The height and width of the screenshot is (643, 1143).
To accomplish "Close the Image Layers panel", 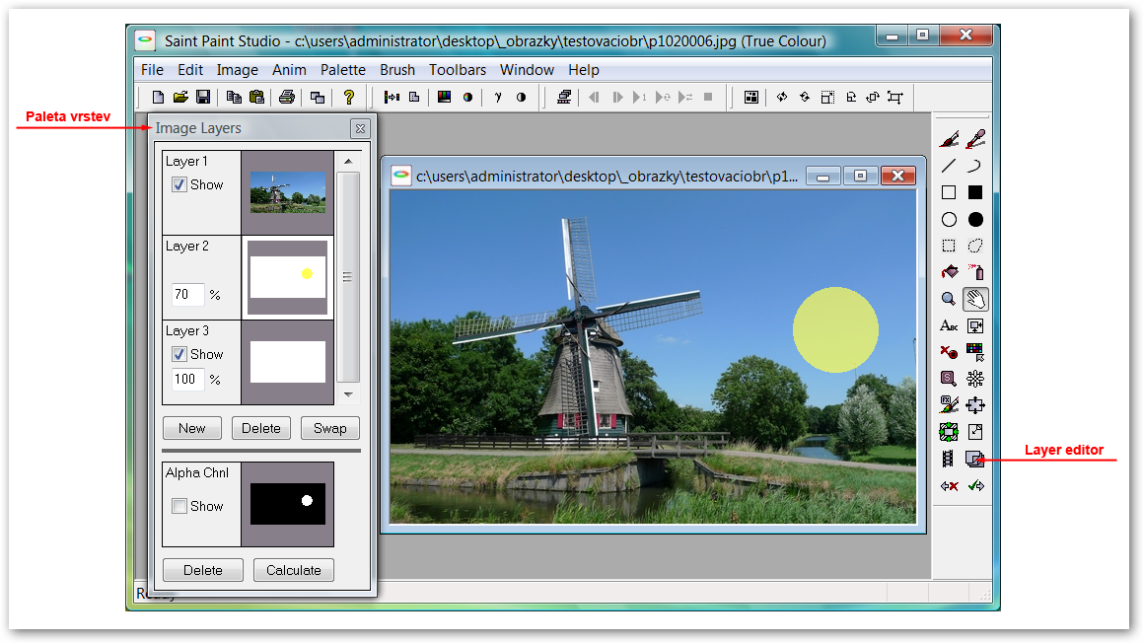I will click(x=360, y=129).
